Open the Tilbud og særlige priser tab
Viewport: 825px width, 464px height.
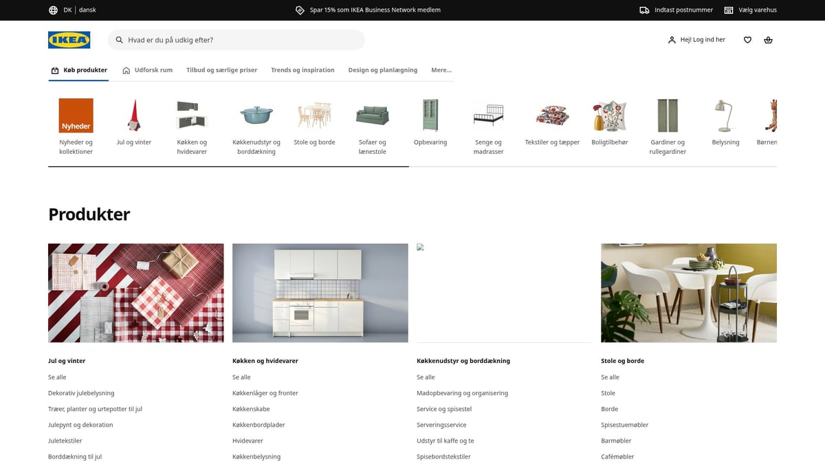point(221,69)
